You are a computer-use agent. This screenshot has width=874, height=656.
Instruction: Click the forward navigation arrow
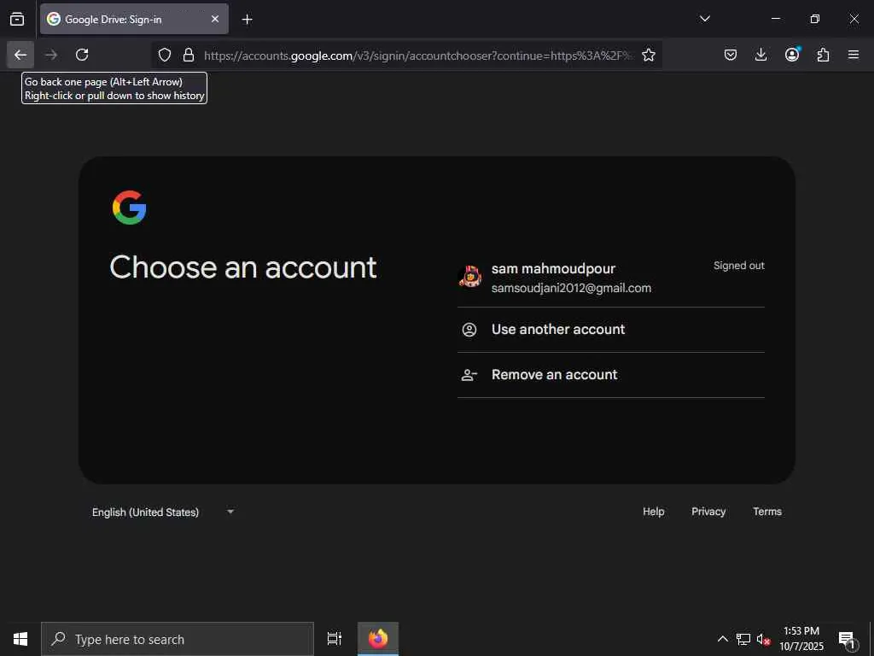51,55
